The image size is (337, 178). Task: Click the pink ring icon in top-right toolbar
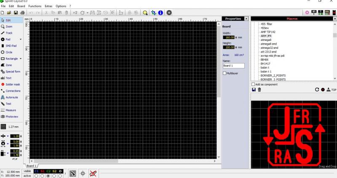[307, 13]
